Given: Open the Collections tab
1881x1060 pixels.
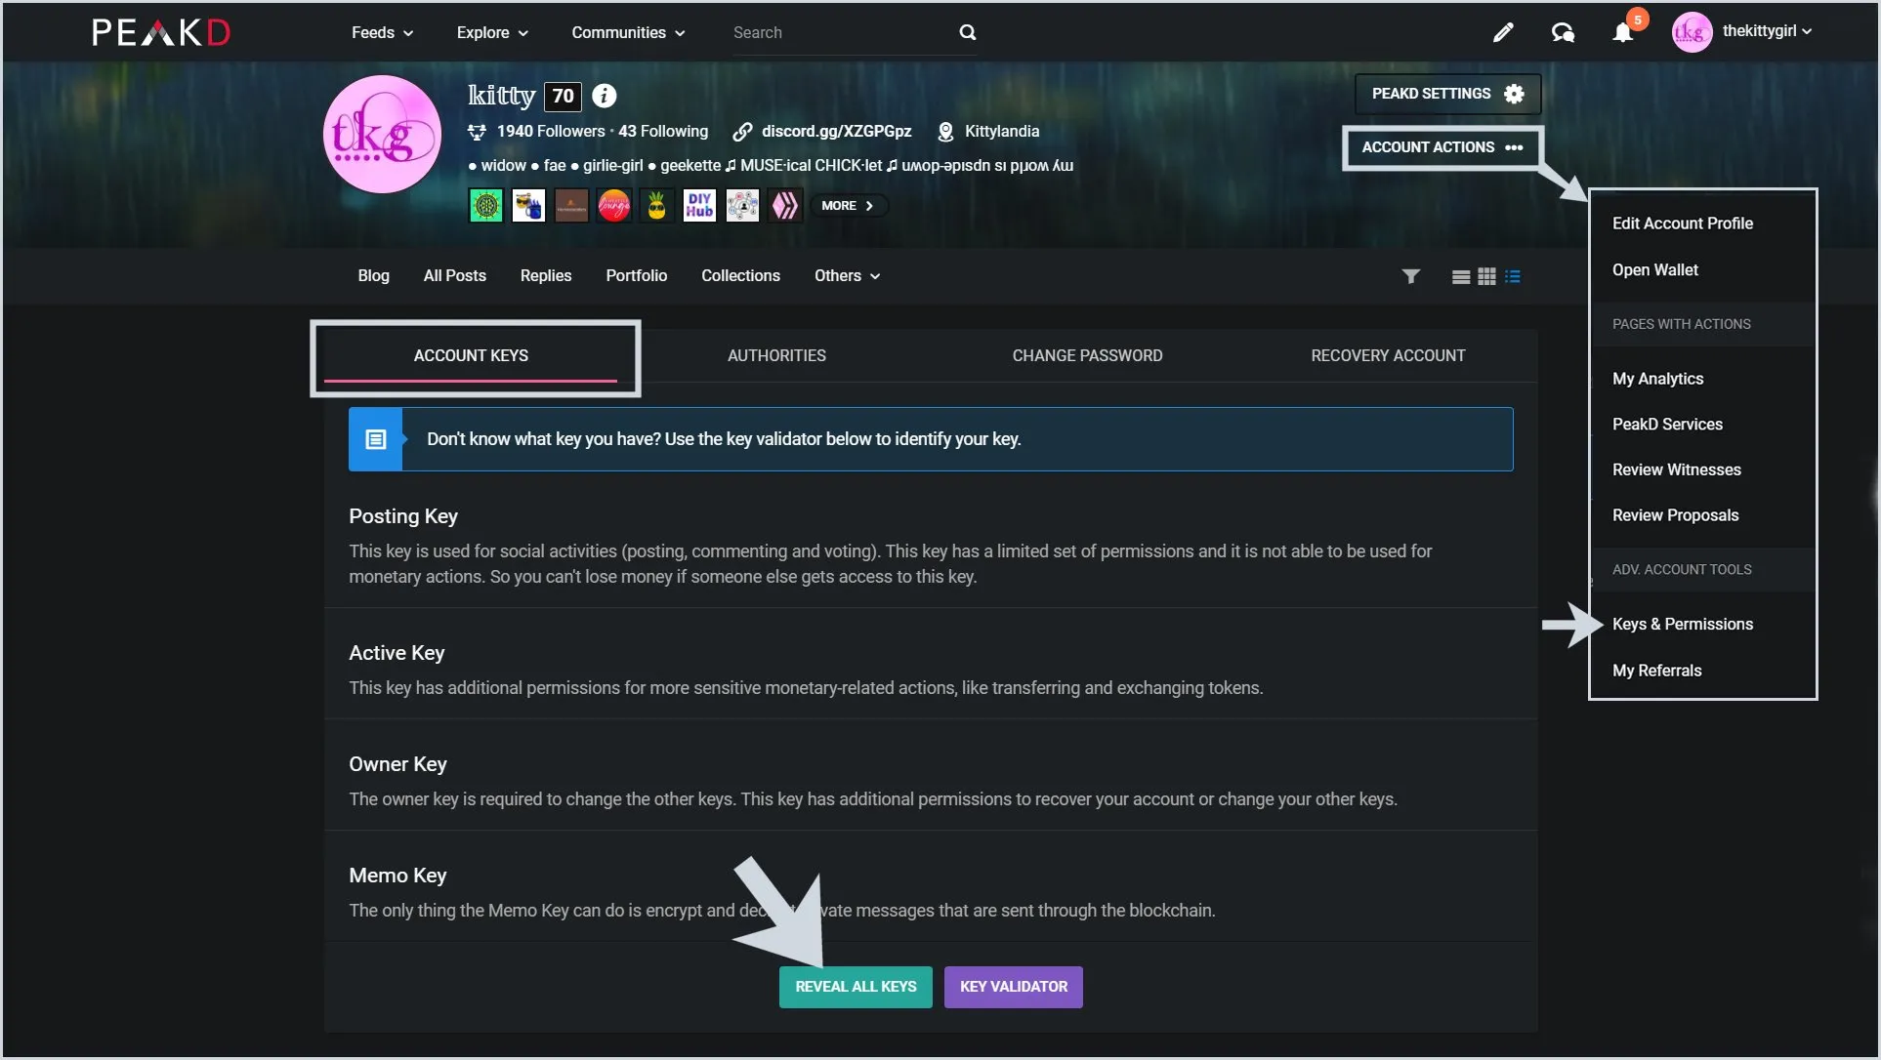Looking at the screenshot, I should click(740, 276).
